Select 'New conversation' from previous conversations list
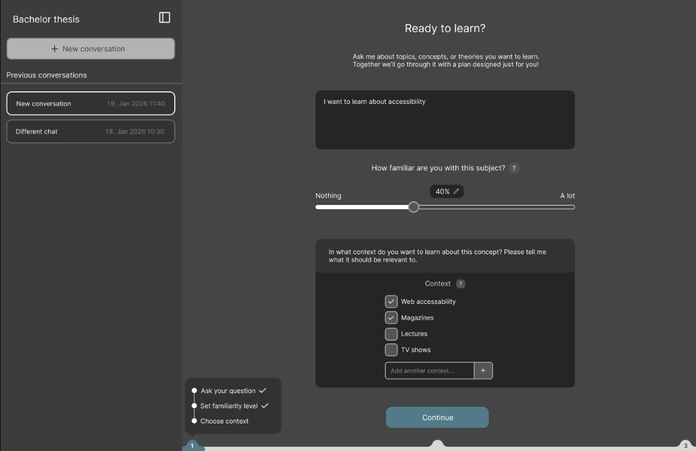Screen dimensions: 696x451 pos(90,104)
